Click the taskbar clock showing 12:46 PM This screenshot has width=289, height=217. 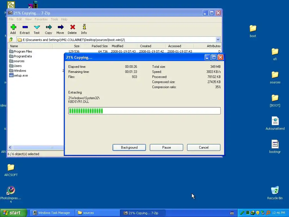[279, 213]
